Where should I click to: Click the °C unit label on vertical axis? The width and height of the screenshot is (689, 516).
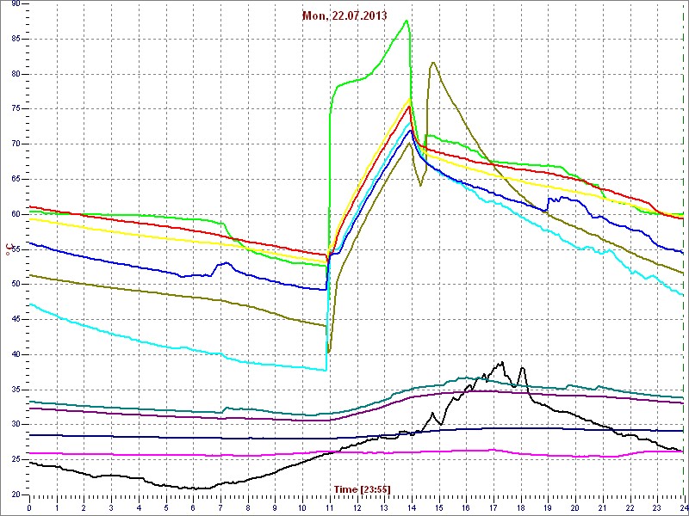(9, 249)
